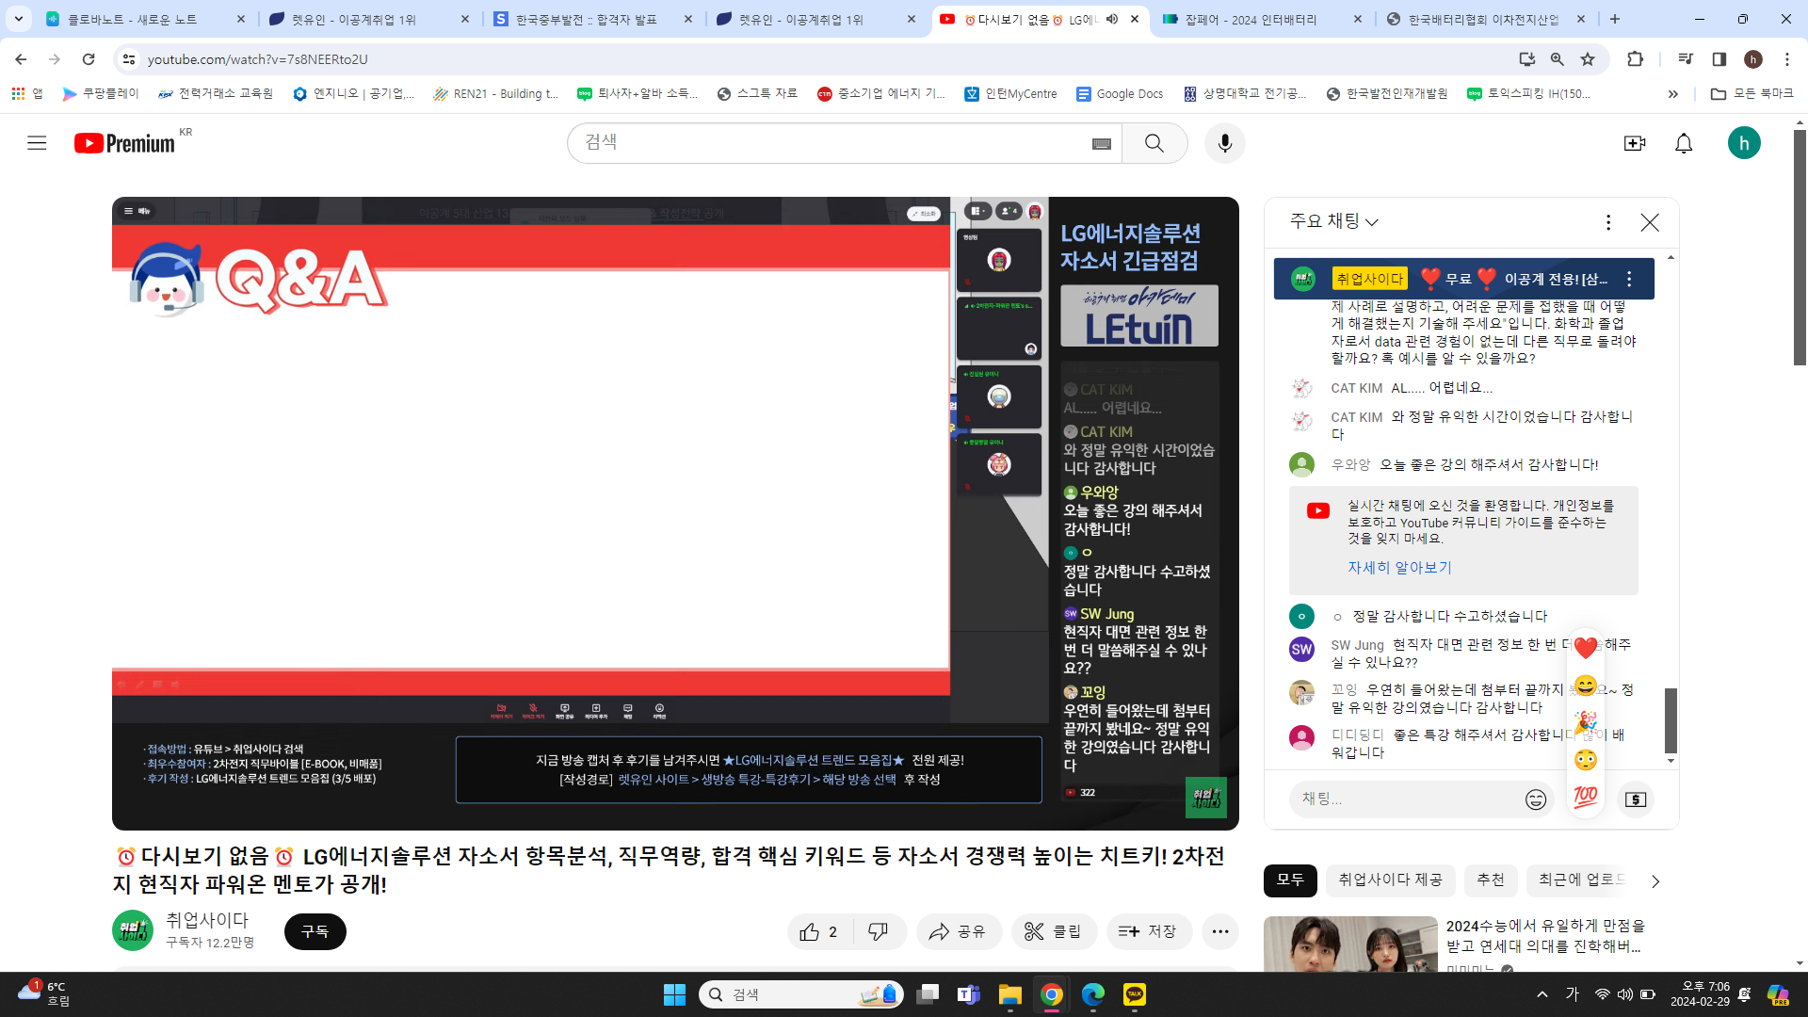1808x1017 pixels.
Task: Open Chrome extensions puzzle icon
Action: pos(1635,59)
